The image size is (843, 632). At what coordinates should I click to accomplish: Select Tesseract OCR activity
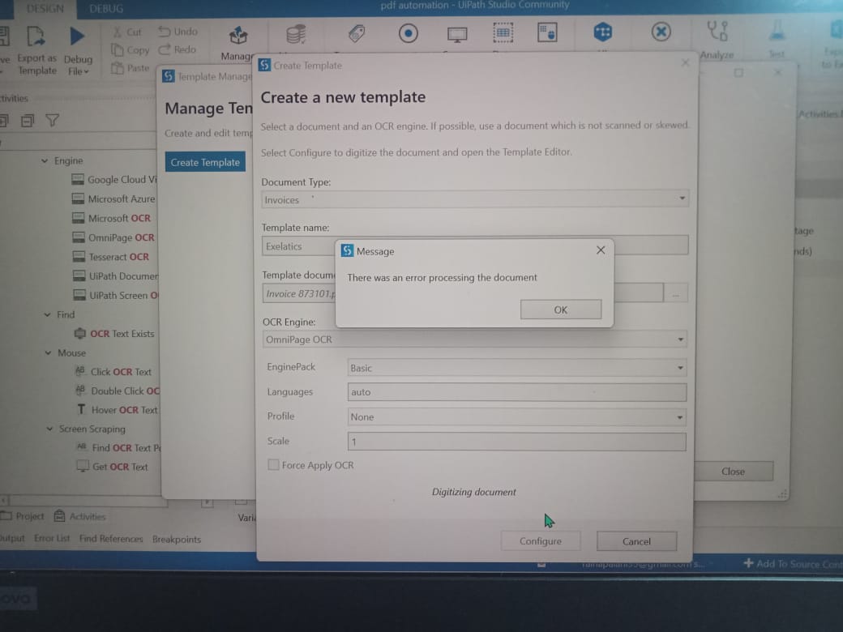(x=111, y=257)
